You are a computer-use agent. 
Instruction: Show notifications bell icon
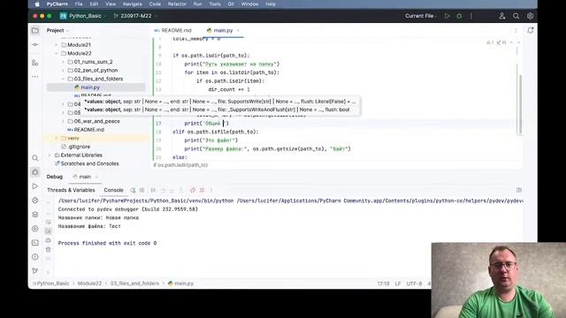click(531, 31)
